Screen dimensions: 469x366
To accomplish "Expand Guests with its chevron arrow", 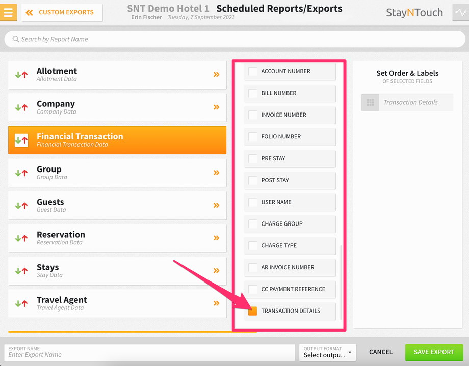I will pyautogui.click(x=217, y=205).
